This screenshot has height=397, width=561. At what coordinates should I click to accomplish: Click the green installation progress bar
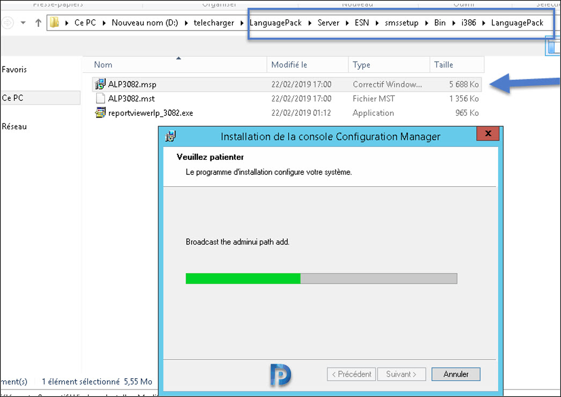pos(321,278)
